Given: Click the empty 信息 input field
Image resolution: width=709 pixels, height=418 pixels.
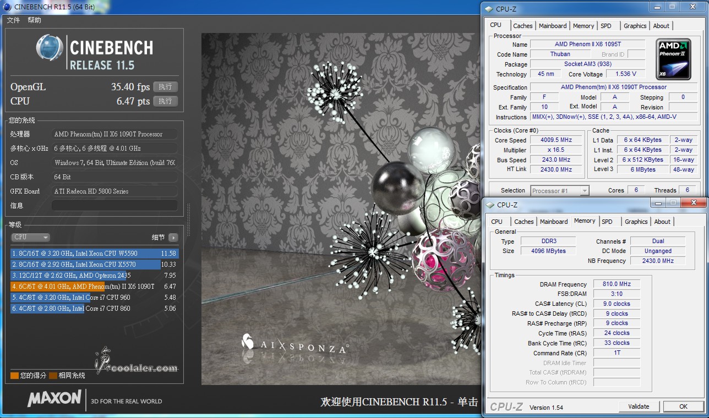Looking at the screenshot, I should point(114,205).
